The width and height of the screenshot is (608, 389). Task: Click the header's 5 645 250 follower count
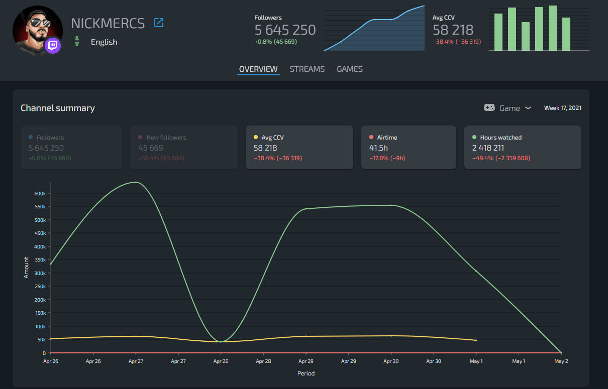pyautogui.click(x=285, y=30)
